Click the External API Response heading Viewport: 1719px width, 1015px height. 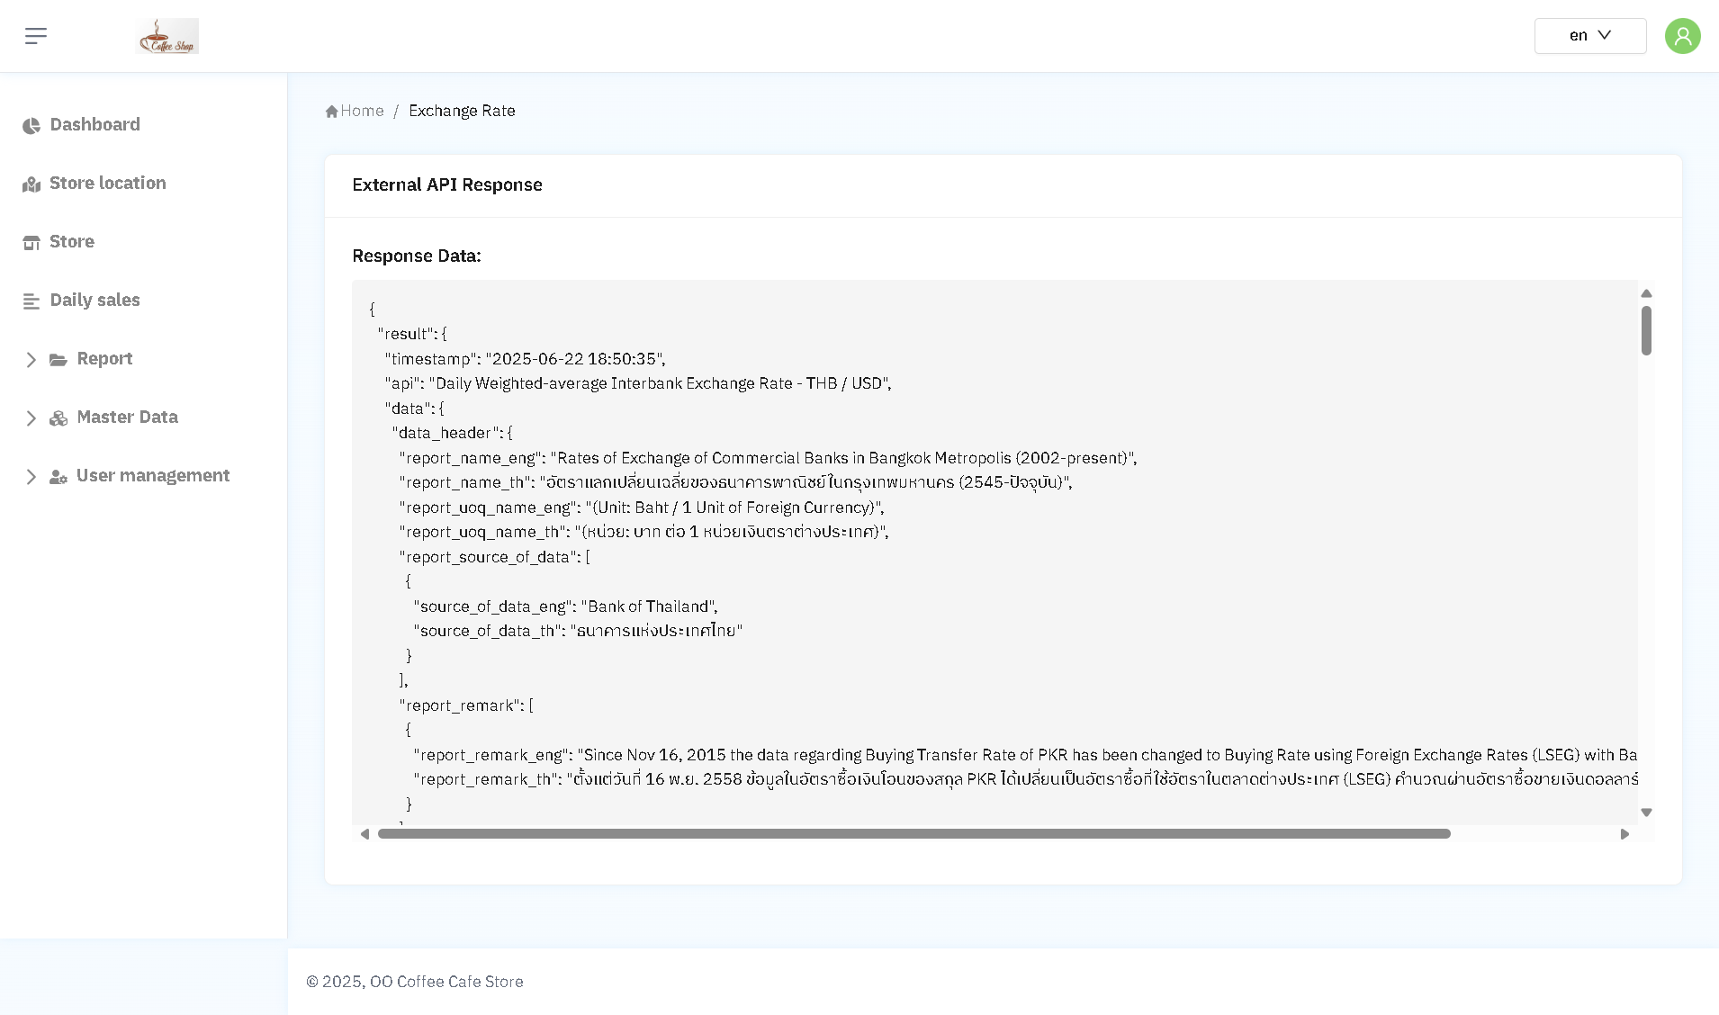pyautogui.click(x=447, y=184)
